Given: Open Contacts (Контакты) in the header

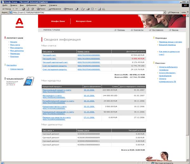Looking at the screenshot, I should (x=137, y=30).
